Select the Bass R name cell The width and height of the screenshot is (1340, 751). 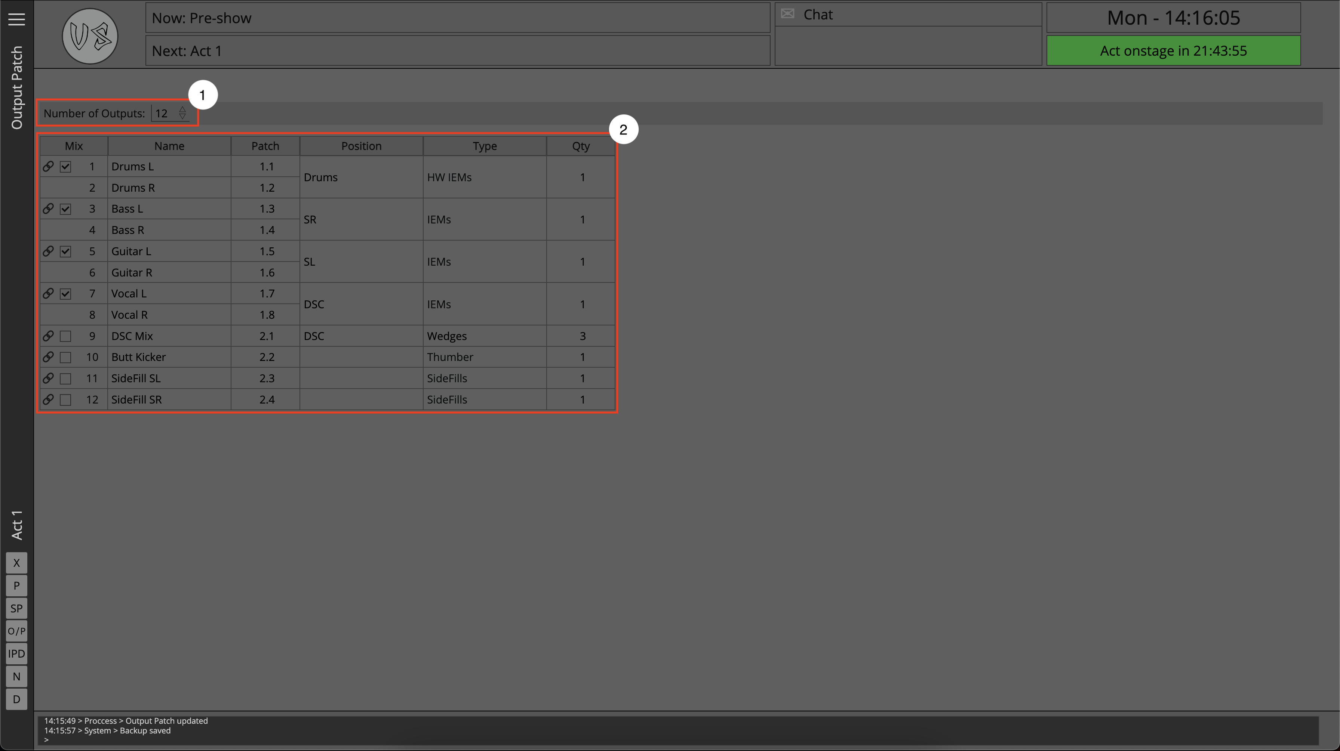170,230
